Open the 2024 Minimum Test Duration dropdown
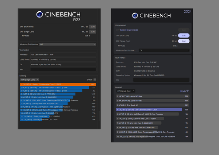This screenshot has width=219, height=155. point(164,50)
